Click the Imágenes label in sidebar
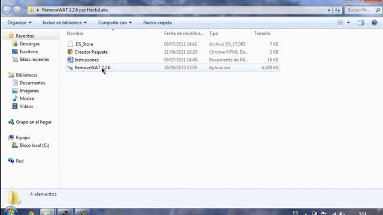Image resolution: width=383 pixels, height=215 pixels. [29, 90]
